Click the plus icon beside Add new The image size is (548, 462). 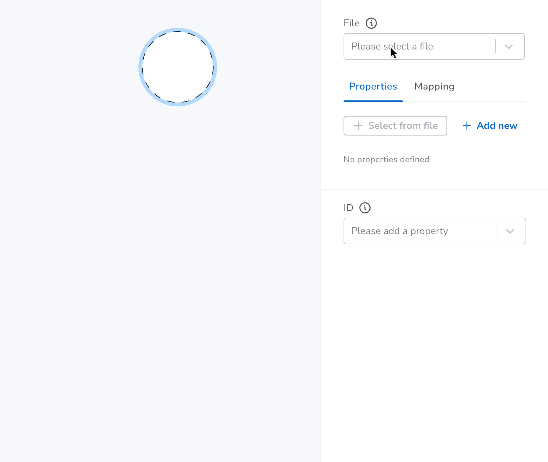pos(467,126)
